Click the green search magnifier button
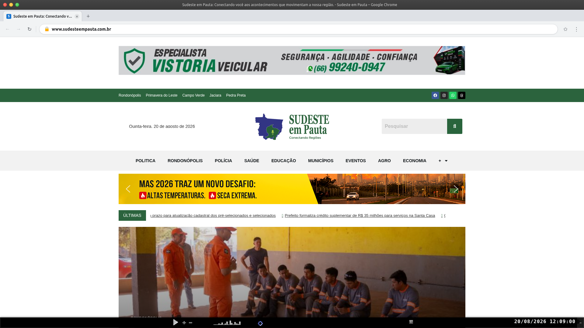Screen dimensions: 584x328 pos(454,126)
